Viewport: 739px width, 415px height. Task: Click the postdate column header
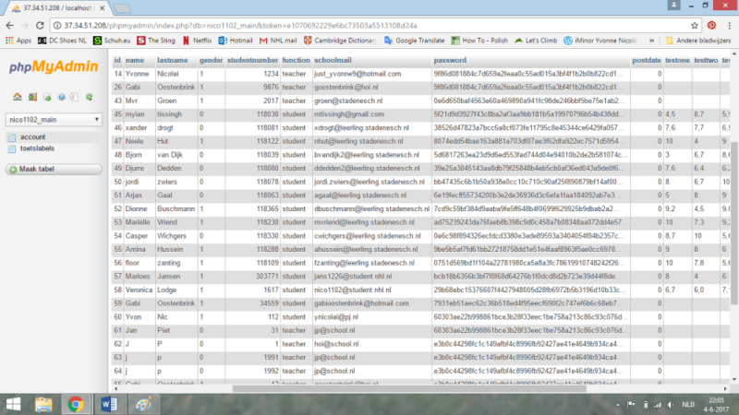point(646,60)
